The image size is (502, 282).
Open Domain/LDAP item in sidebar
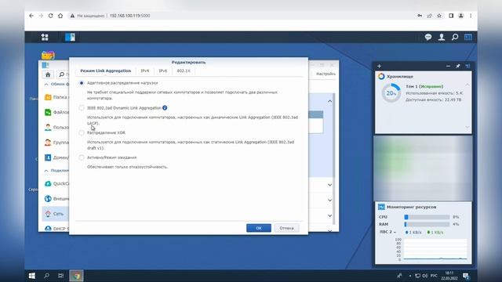pos(56,157)
